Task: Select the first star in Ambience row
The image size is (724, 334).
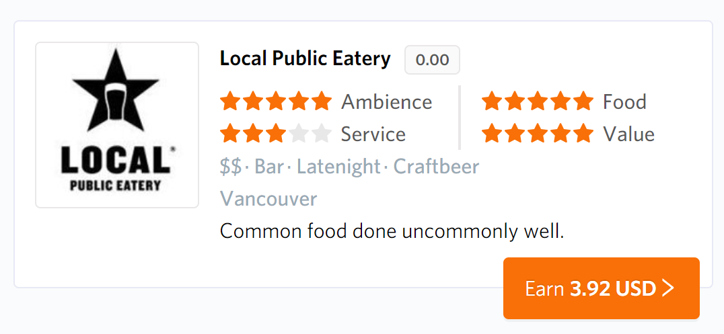Action: pos(230,101)
